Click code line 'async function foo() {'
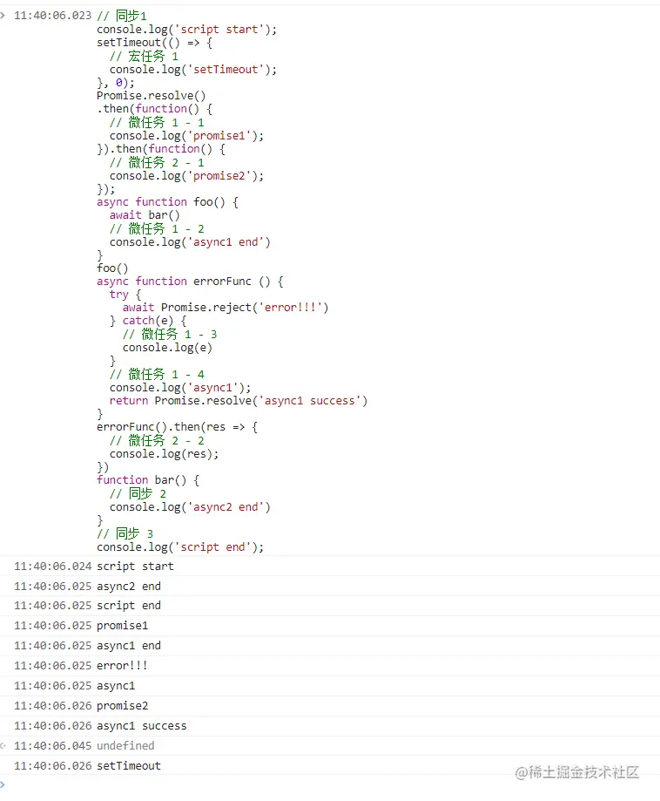This screenshot has width=660, height=801. (x=167, y=202)
